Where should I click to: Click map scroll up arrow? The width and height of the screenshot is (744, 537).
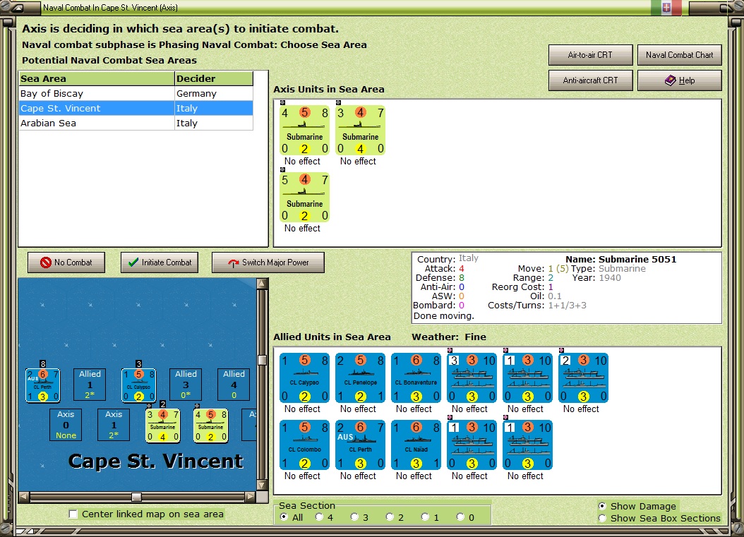(x=262, y=284)
